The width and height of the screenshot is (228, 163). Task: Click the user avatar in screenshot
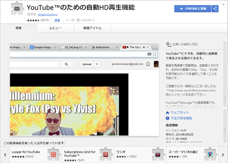click(156, 64)
